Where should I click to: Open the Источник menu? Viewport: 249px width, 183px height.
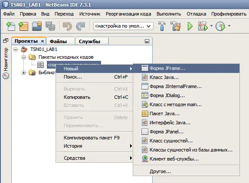click(x=90, y=14)
